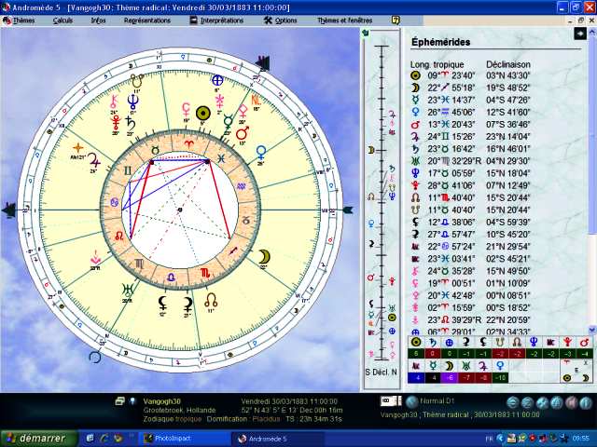Screen dimensions: 597x447
Task: Open the Thèmes et fenêtres menu
Action: point(345,20)
